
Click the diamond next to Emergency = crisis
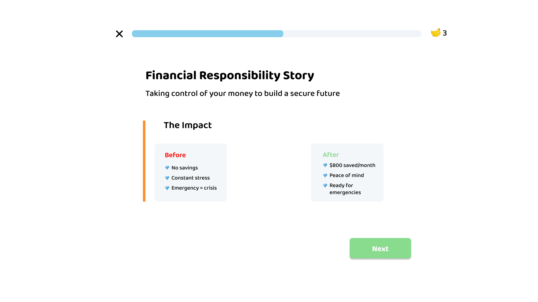click(167, 188)
